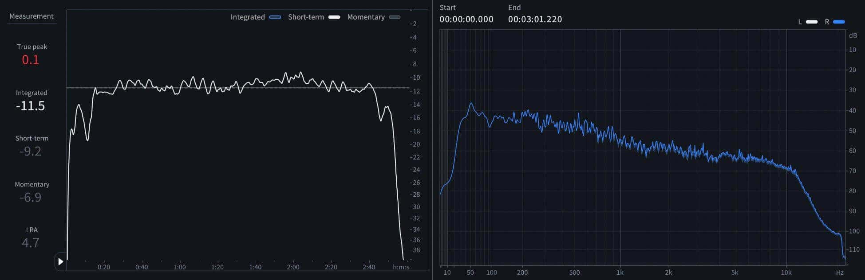Click the Integrated legend label
This screenshot has width=865, height=280.
pyautogui.click(x=248, y=17)
